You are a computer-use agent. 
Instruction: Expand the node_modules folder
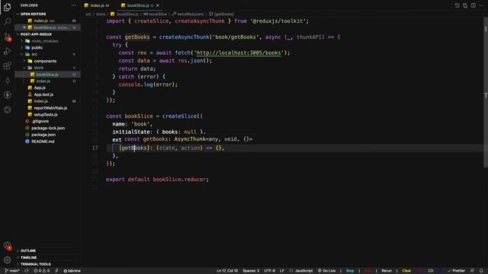(x=44, y=41)
